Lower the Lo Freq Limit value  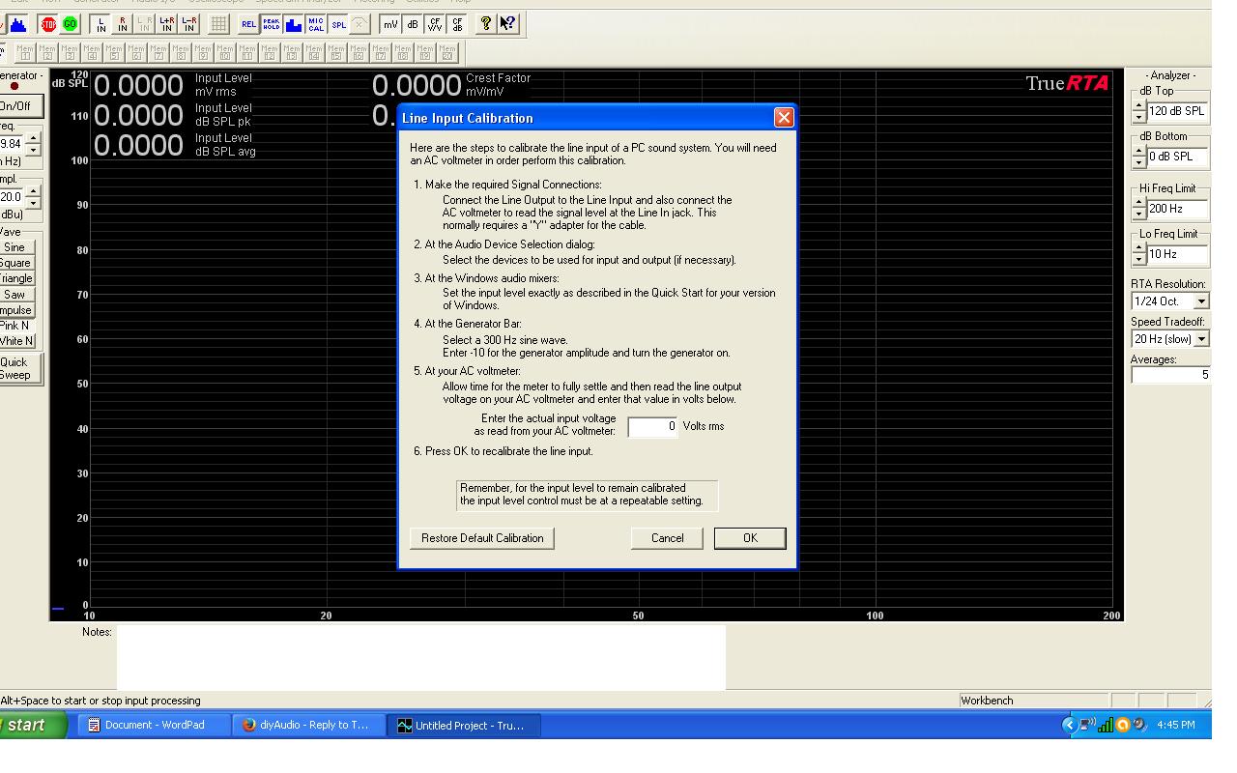point(1138,260)
